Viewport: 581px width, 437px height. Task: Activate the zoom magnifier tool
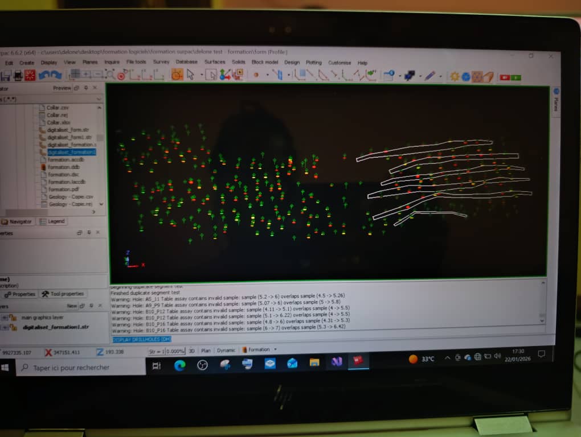[109, 75]
